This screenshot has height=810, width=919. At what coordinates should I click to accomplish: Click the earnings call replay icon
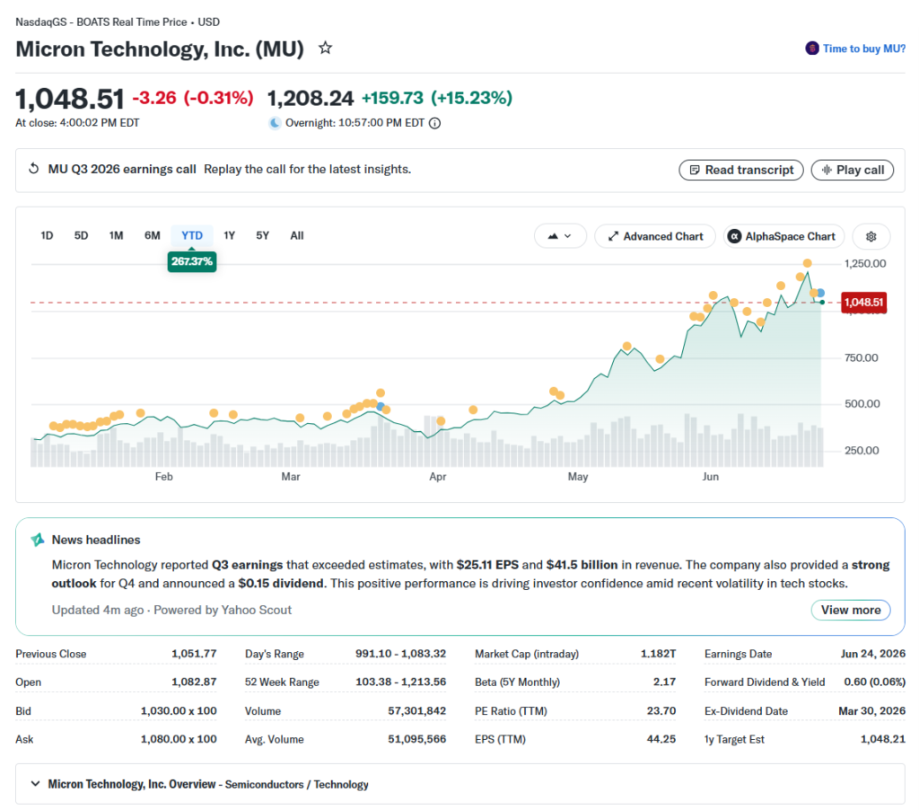[x=34, y=169]
